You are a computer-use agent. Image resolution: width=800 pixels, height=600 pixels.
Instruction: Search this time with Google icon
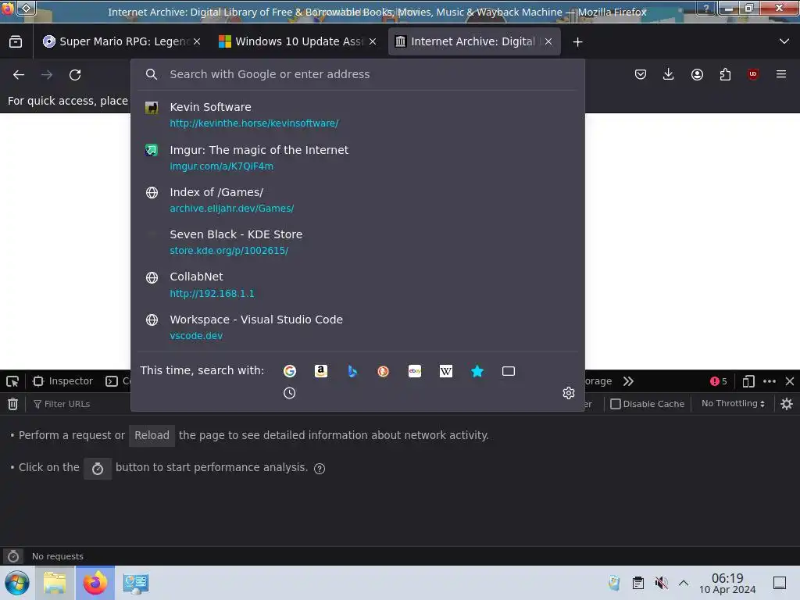click(x=289, y=371)
